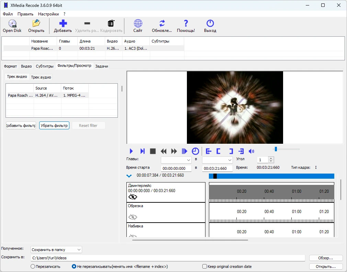The height and width of the screenshot is (272, 347).
Task: Click the Сохранить в path field
Action: click(168, 258)
